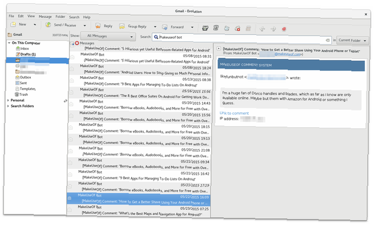Click the Group Reply button
374x225 pixels.
tap(133, 26)
